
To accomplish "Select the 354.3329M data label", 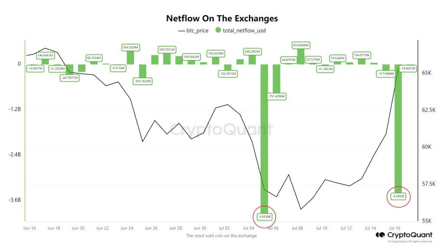I will pos(131,48).
